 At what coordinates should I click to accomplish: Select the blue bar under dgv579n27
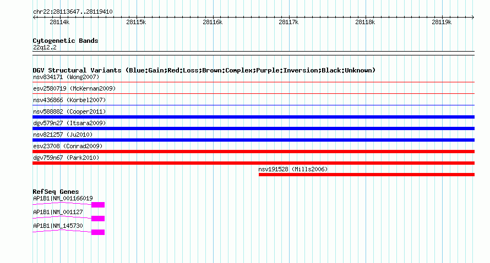[x=253, y=128]
